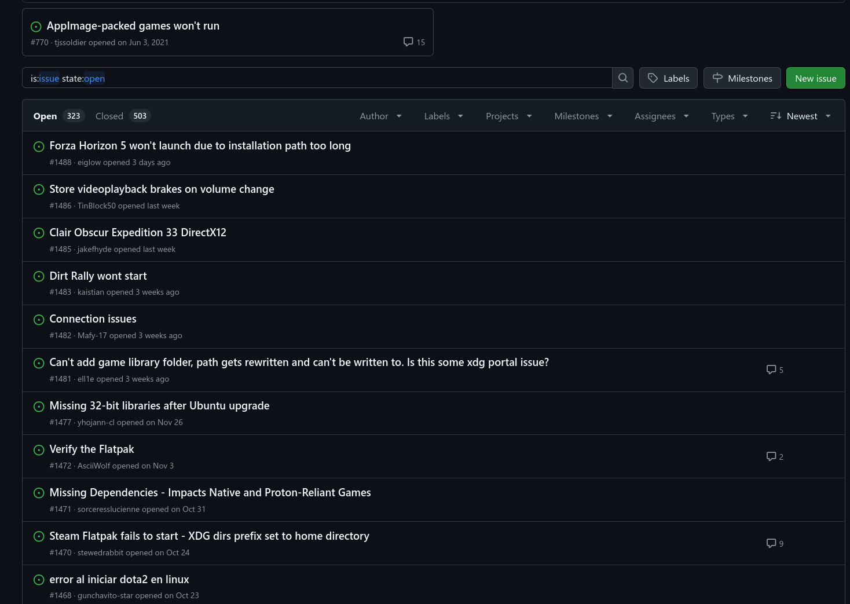Click open-issue icon beside Verify the Flatpak
This screenshot has width=850, height=604.
tap(39, 450)
